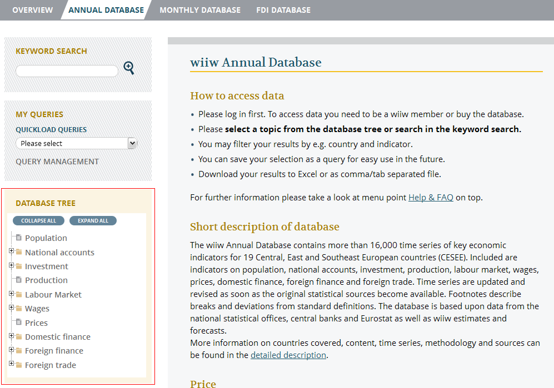Expand the Labour Market tree node
Viewport: 554px width, 388px height.
[11, 294]
